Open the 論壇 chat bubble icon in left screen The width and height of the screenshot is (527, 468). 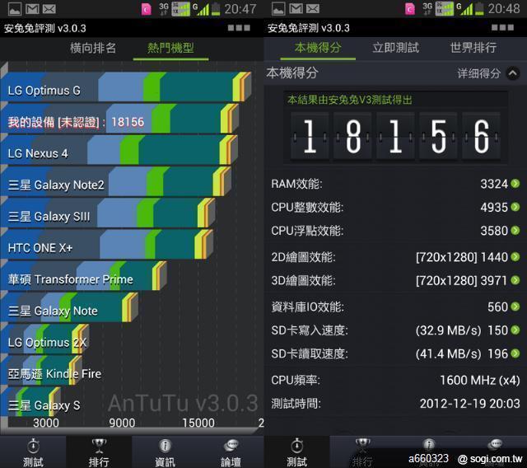(x=231, y=446)
